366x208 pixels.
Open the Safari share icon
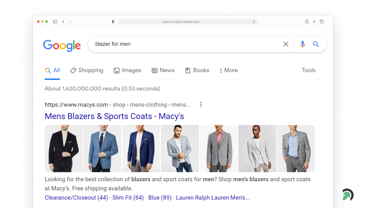[x=307, y=22]
